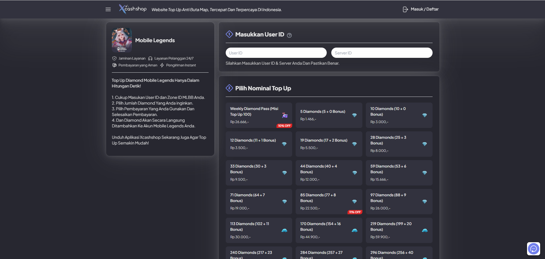545x259 pixels.
Task: Pick the 97 Diamonds nominal
Action: coord(399,201)
